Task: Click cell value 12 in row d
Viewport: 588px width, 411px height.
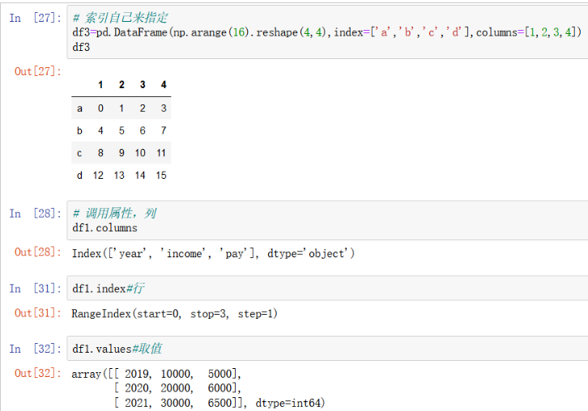Action: pyautogui.click(x=98, y=175)
